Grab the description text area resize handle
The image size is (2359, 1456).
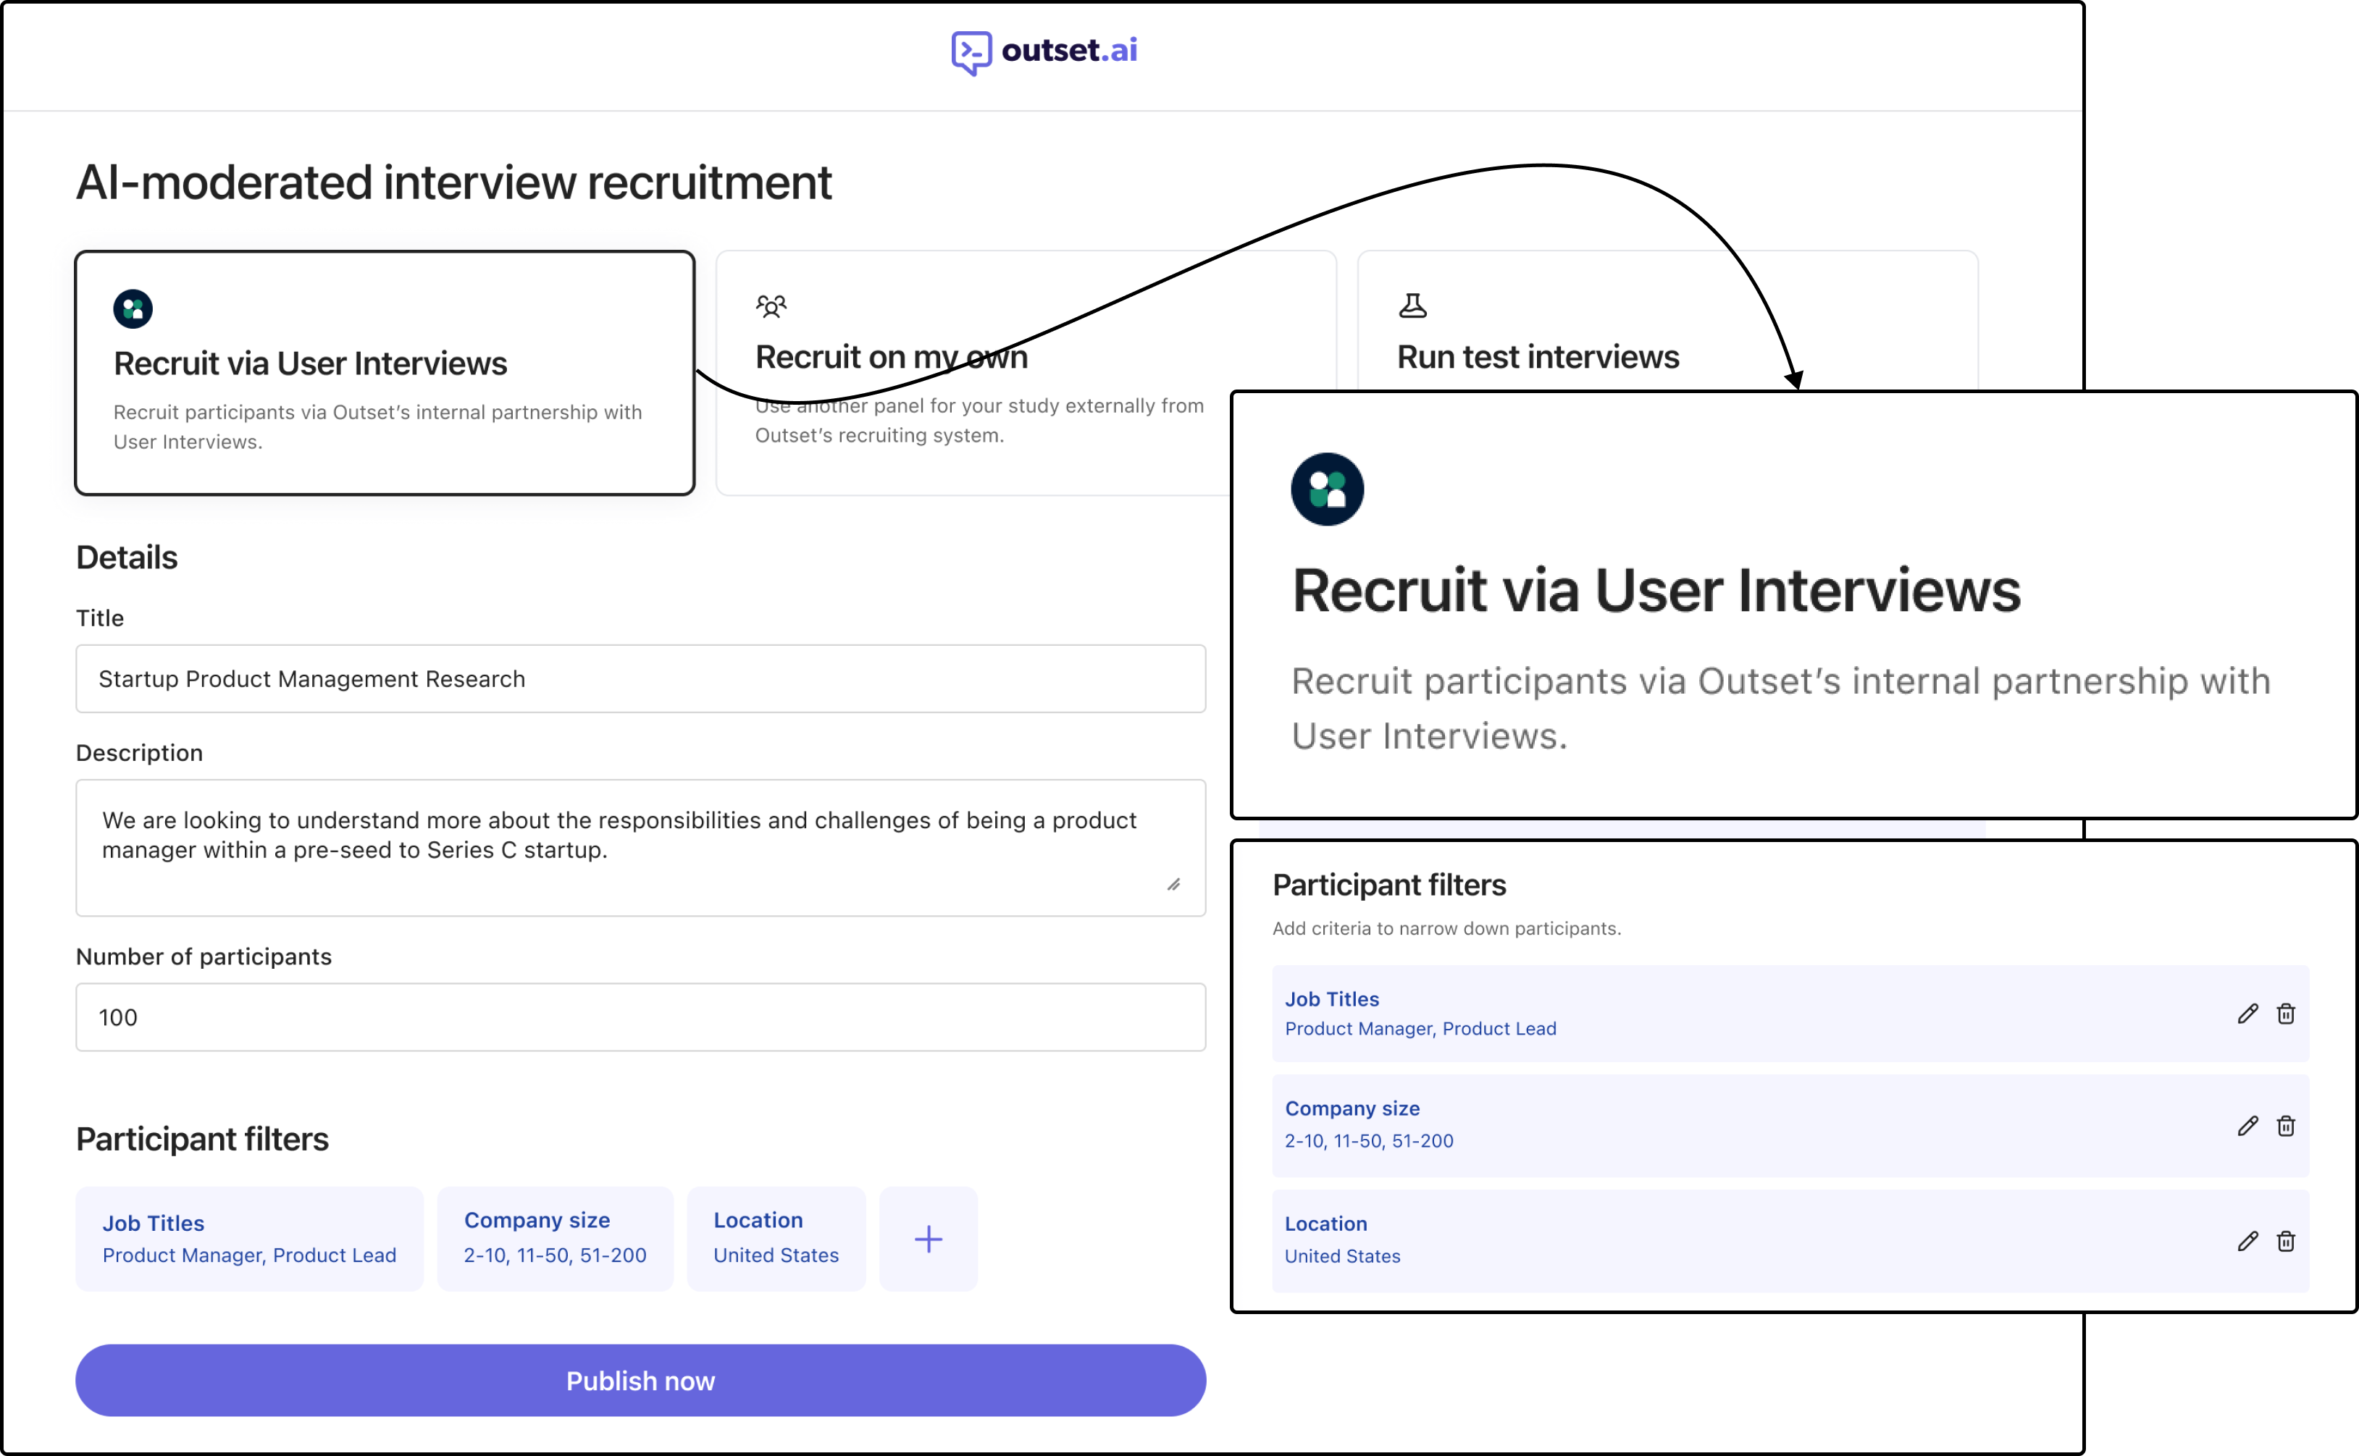click(1173, 885)
